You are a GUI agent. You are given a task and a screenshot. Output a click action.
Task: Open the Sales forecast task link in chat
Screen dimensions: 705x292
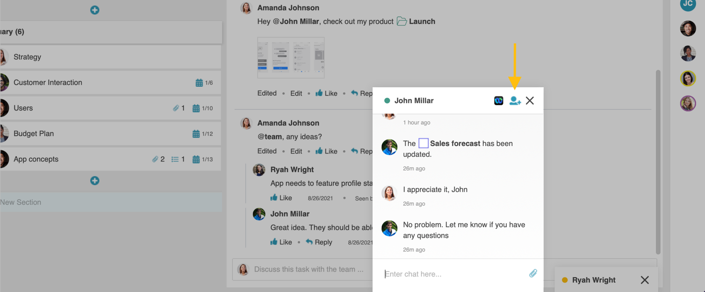[x=454, y=144]
